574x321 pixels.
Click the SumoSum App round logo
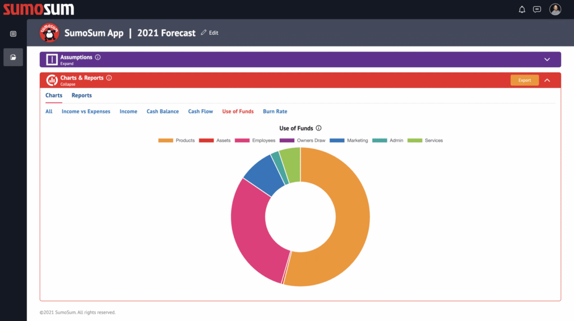coord(49,33)
